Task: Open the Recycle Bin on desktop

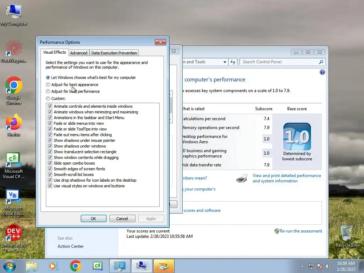Action: click(x=346, y=236)
